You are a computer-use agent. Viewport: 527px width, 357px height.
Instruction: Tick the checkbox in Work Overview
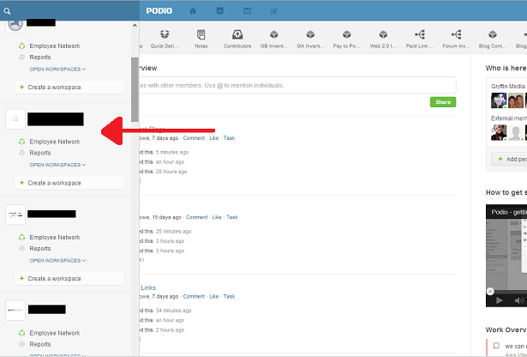pos(494,346)
